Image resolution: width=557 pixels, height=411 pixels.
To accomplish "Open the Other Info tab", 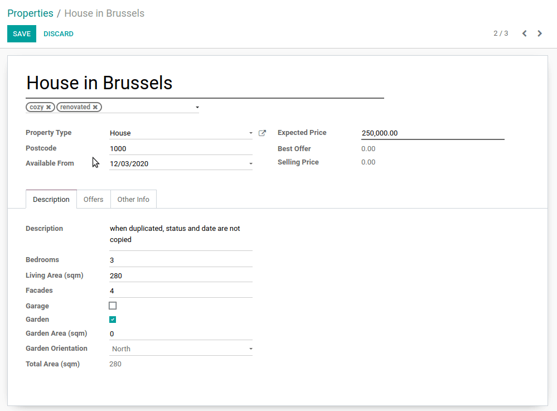I will 133,200.
